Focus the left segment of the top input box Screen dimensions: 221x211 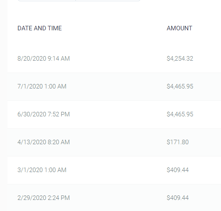tap(47, 0)
